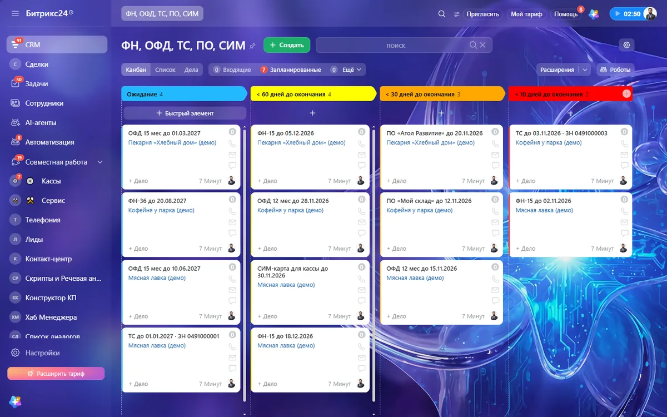This screenshot has height=417, width=667.
Task: Open the CoPilot icon at the sidebar bottom
Action: point(15,401)
